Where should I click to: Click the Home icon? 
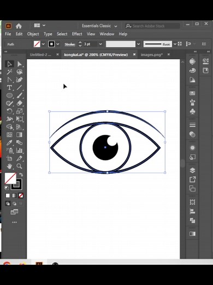(x=19, y=26)
